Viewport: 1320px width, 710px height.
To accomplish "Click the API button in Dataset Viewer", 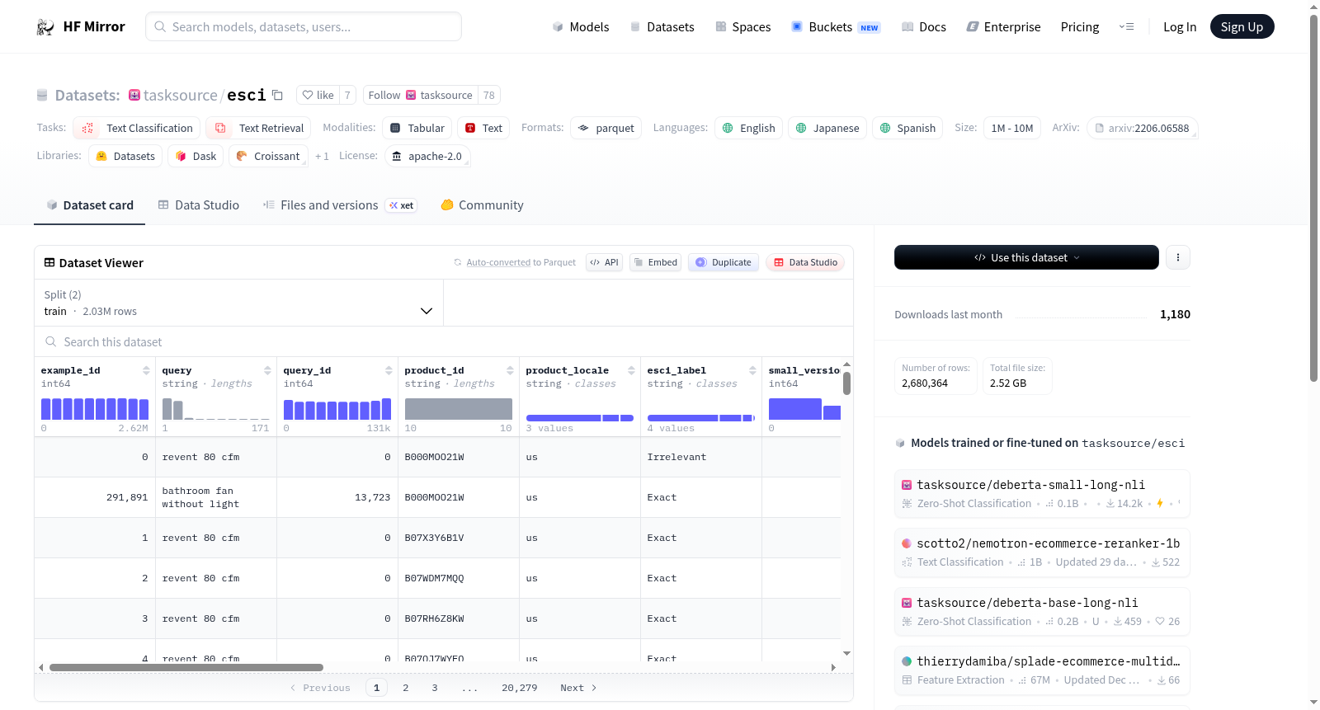I will click(604, 262).
